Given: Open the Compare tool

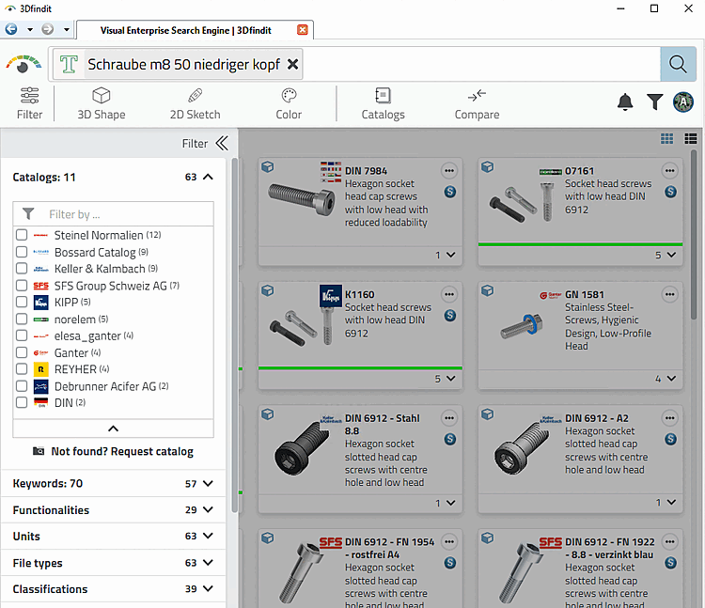Looking at the screenshot, I should click(477, 103).
